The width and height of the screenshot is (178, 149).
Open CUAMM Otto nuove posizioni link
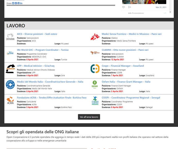point(125,50)
